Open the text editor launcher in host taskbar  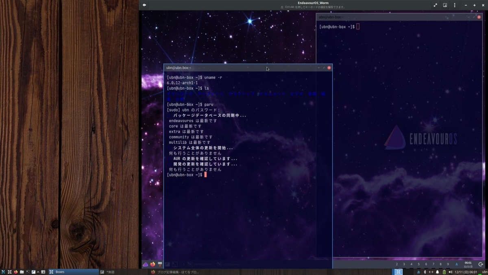click(33, 272)
